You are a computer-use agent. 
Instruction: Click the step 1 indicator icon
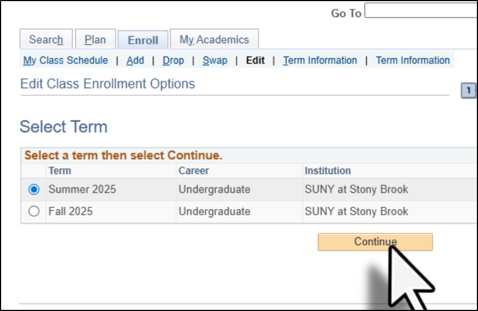(468, 91)
